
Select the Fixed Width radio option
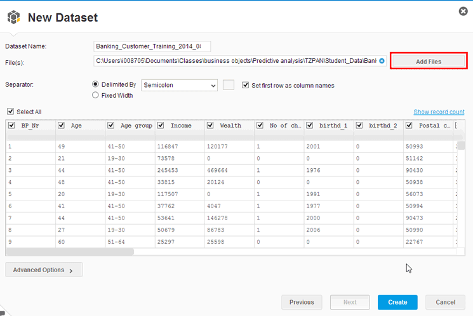point(95,95)
